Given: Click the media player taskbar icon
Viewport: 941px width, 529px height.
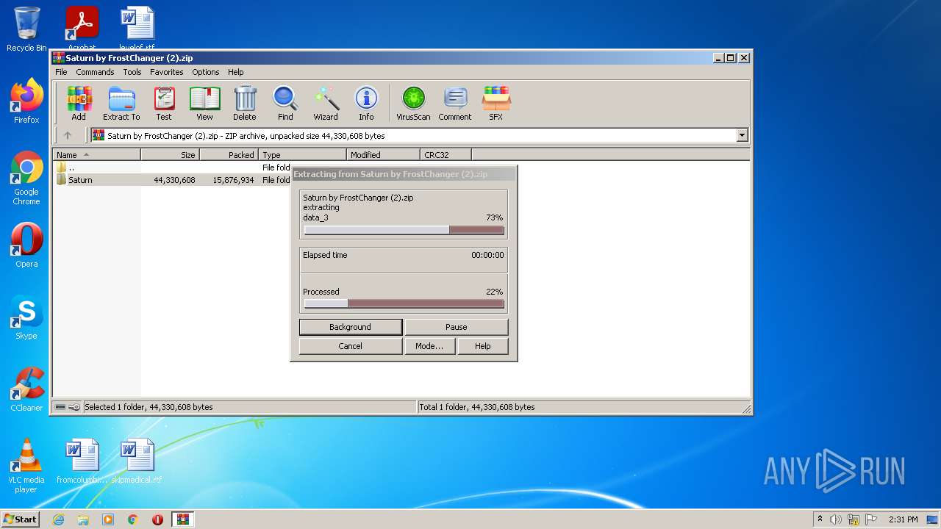Looking at the screenshot, I should coord(108,519).
